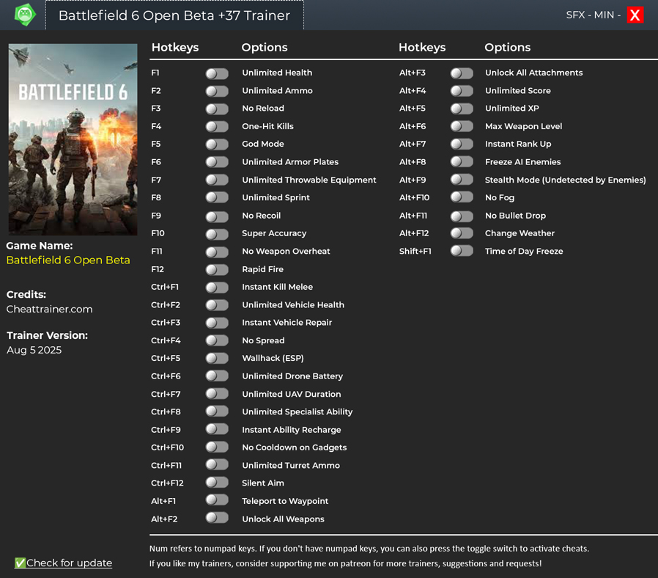Enable Unlimited Vehicle Health toggle
Screen dimensions: 658x578
coord(217,305)
